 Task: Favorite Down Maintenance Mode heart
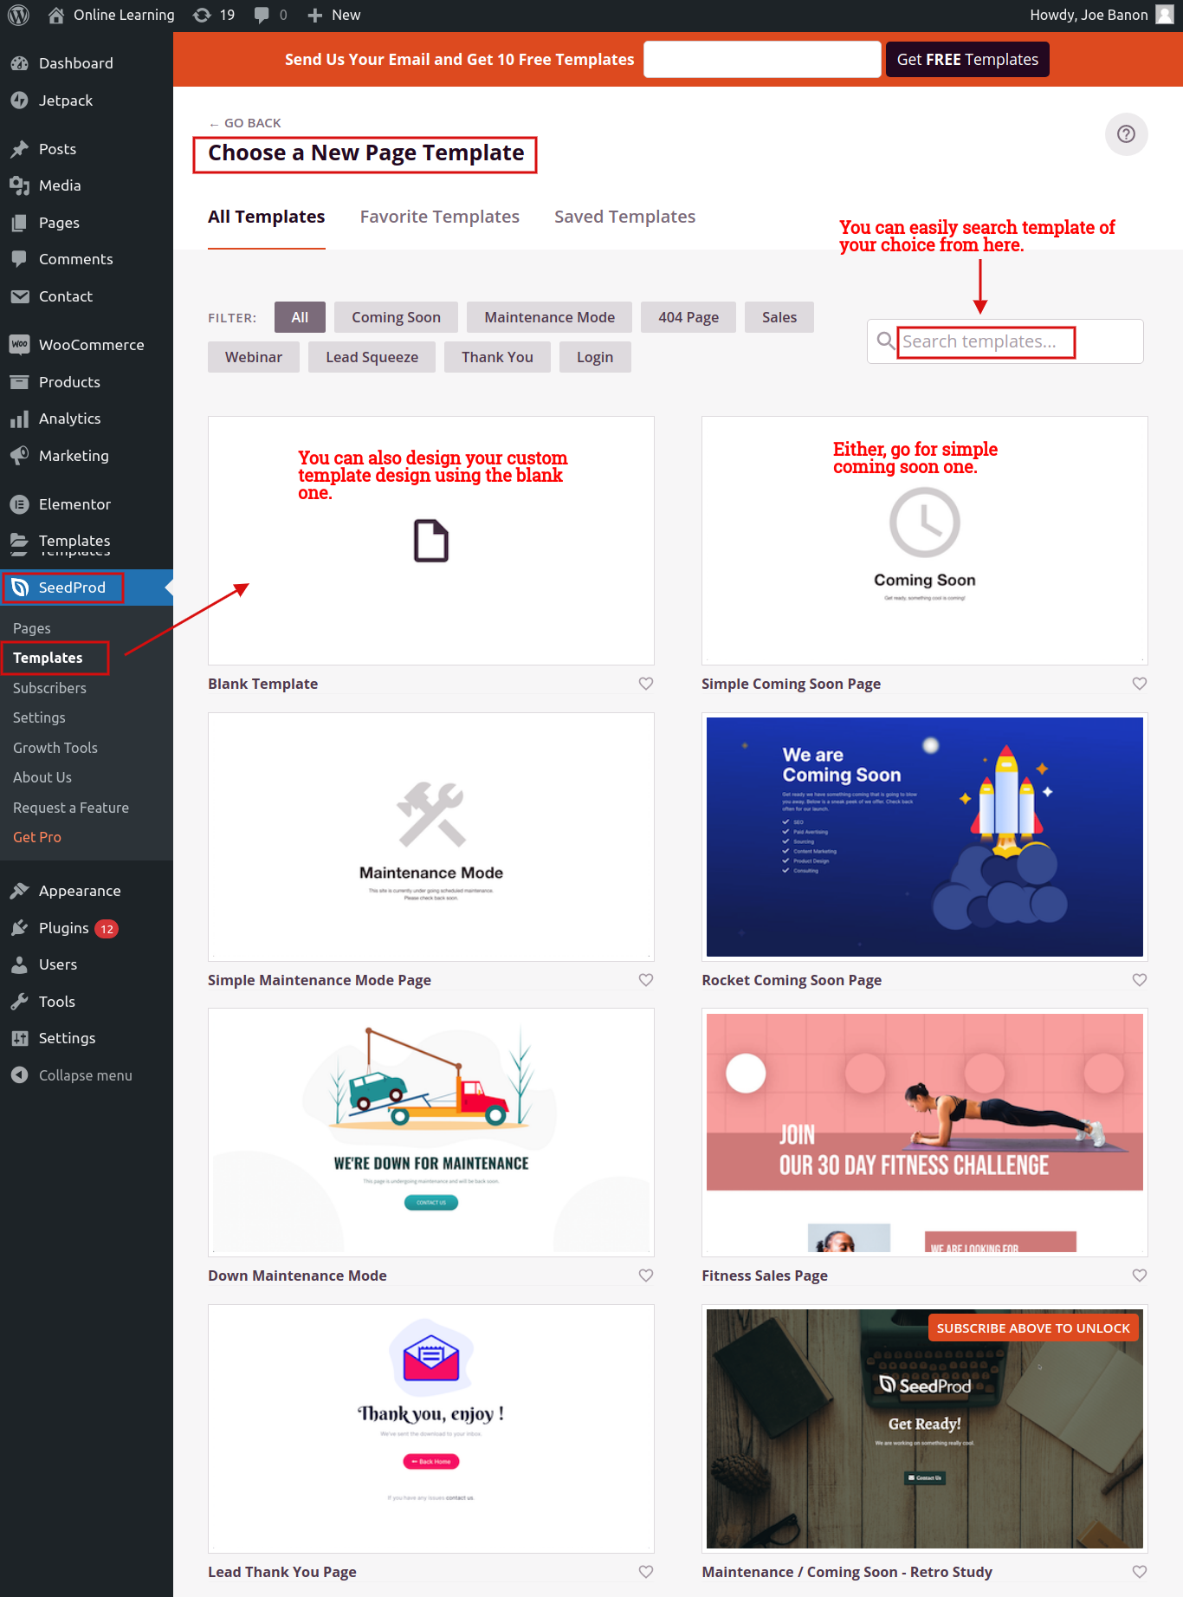[646, 1276]
